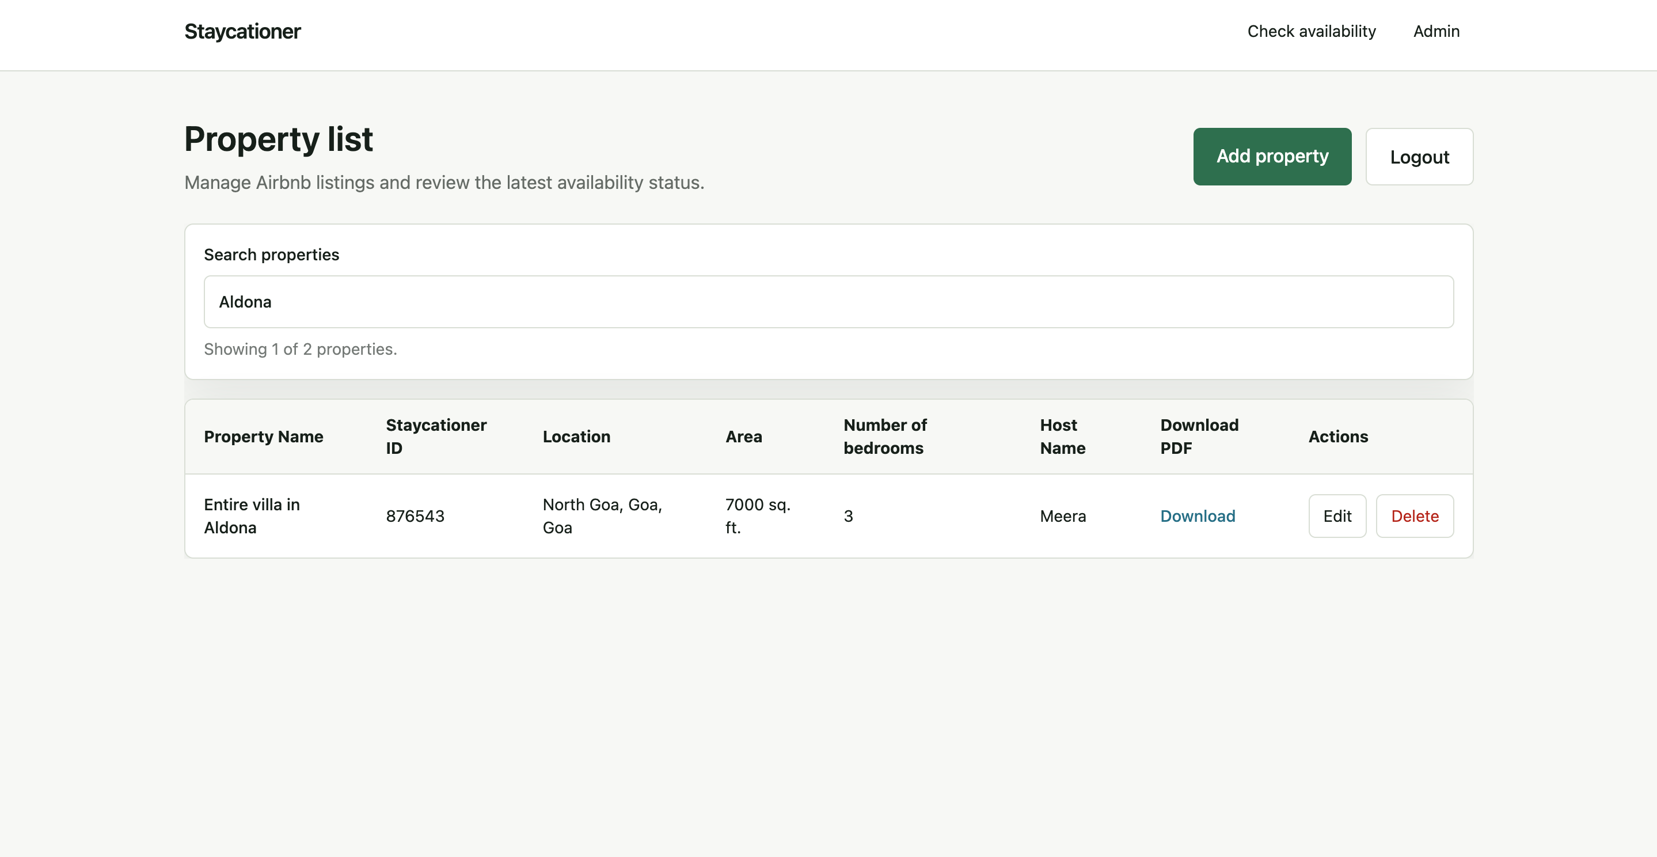Click the Download PDF column header
The image size is (1657, 857).
[x=1199, y=437]
